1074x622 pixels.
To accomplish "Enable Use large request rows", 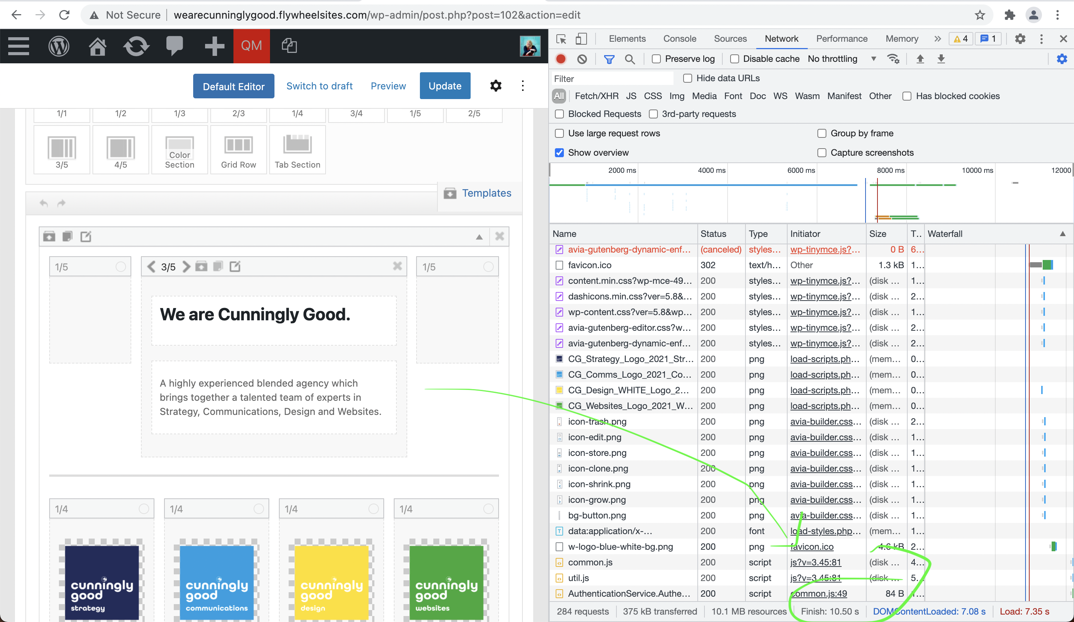I will (x=559, y=133).
